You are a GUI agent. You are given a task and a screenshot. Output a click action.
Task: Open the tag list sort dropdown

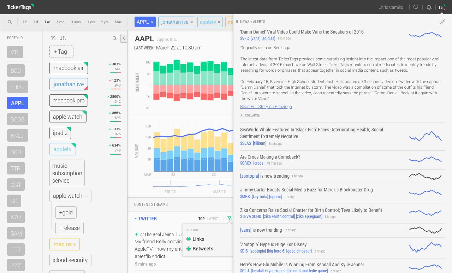click(63, 38)
